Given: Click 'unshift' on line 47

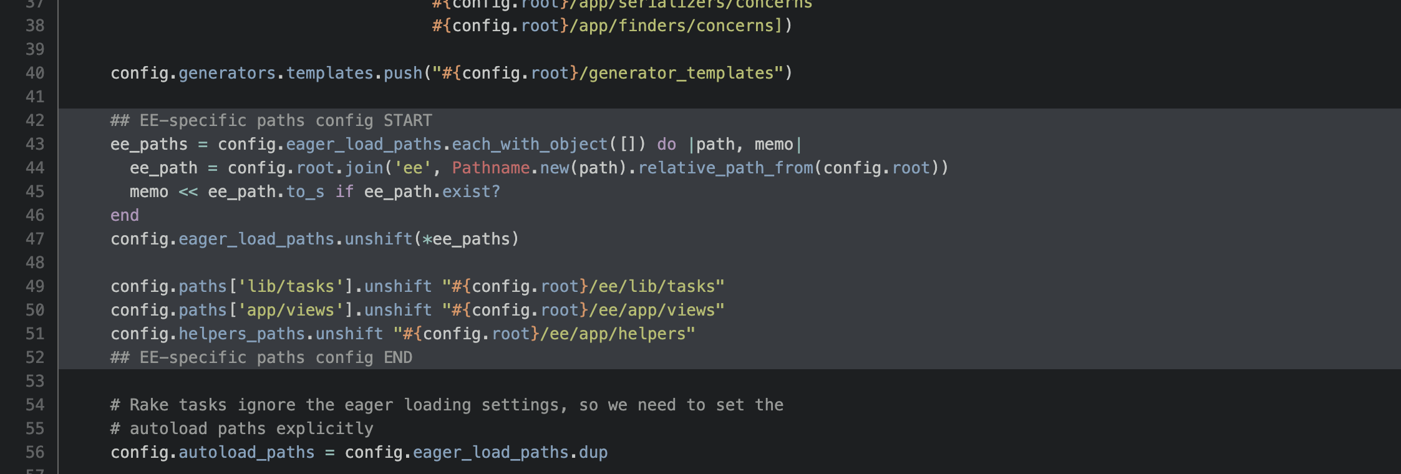Looking at the screenshot, I should click(x=379, y=239).
